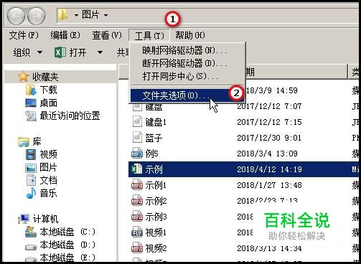Click the MP4 icon of 示例1
Image resolution: width=361 pixels, height=264 pixels.
137,185
